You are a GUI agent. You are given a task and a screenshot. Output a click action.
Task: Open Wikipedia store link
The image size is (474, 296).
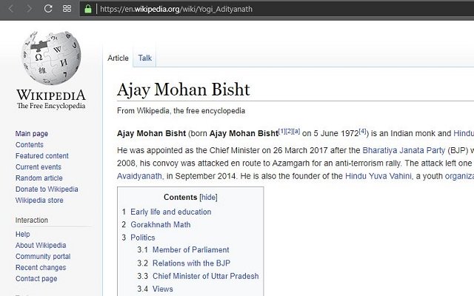pos(39,201)
